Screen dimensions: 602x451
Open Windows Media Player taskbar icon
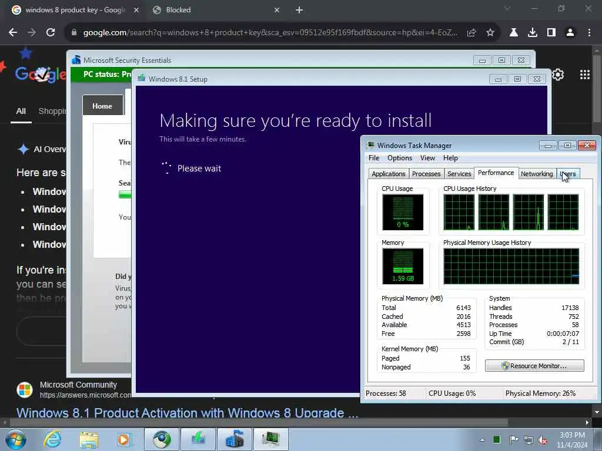click(125, 439)
